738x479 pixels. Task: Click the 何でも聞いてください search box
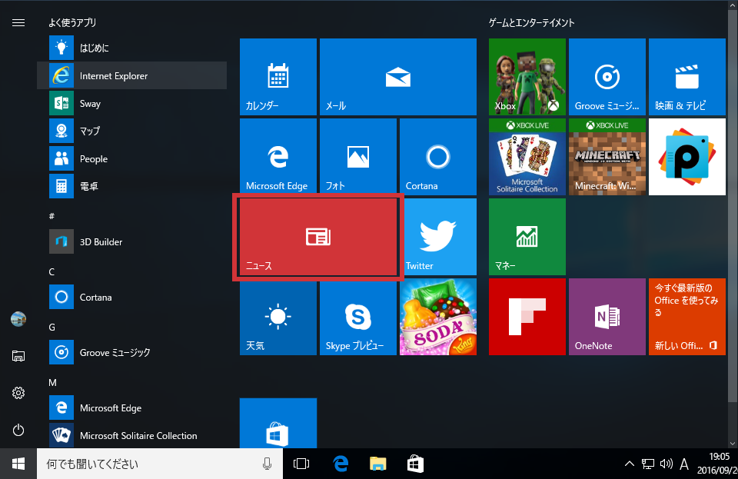click(x=160, y=464)
